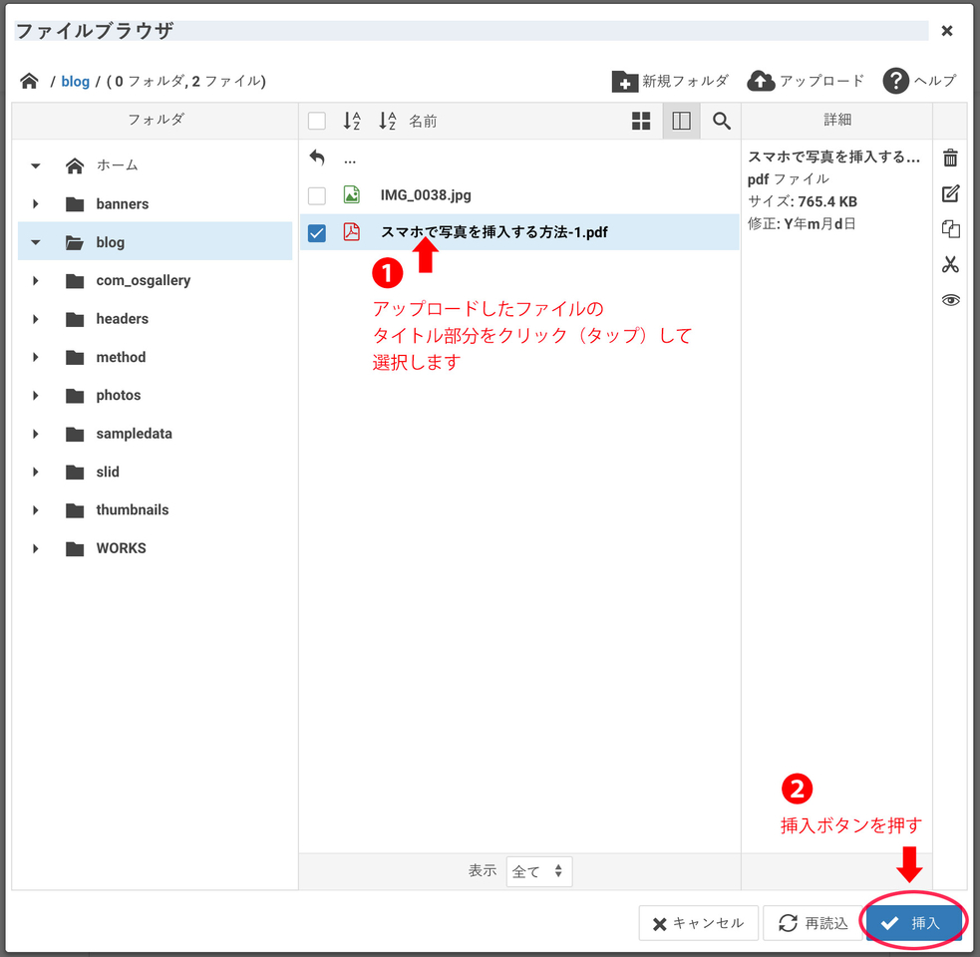
Task: Click the eye preview icon
Action: coord(950,300)
